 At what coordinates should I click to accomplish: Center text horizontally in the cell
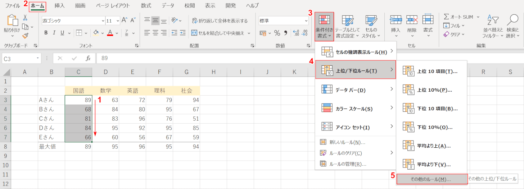click(155, 33)
